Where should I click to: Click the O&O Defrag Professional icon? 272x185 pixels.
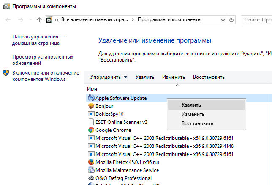point(91,178)
